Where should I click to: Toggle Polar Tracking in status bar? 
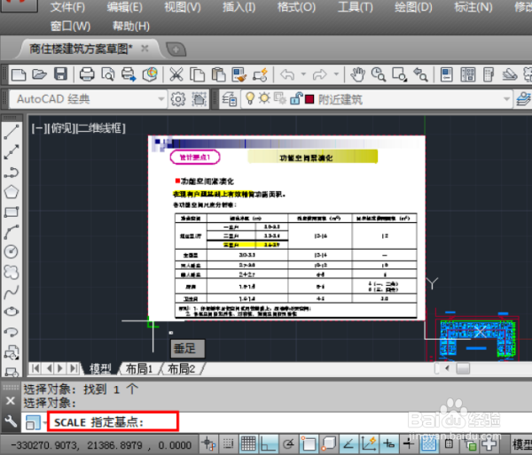coord(289,443)
